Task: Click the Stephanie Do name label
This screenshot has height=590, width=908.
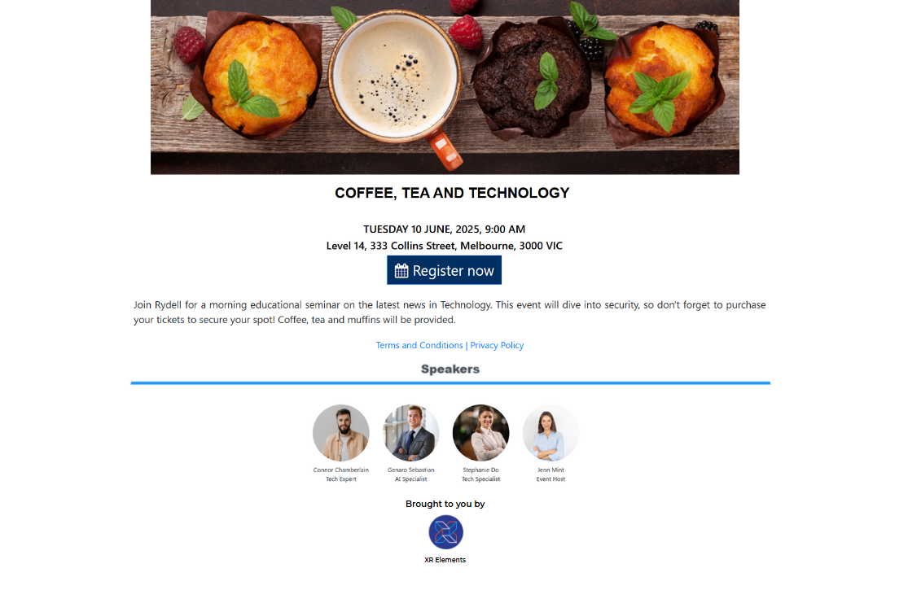Action: [480, 470]
